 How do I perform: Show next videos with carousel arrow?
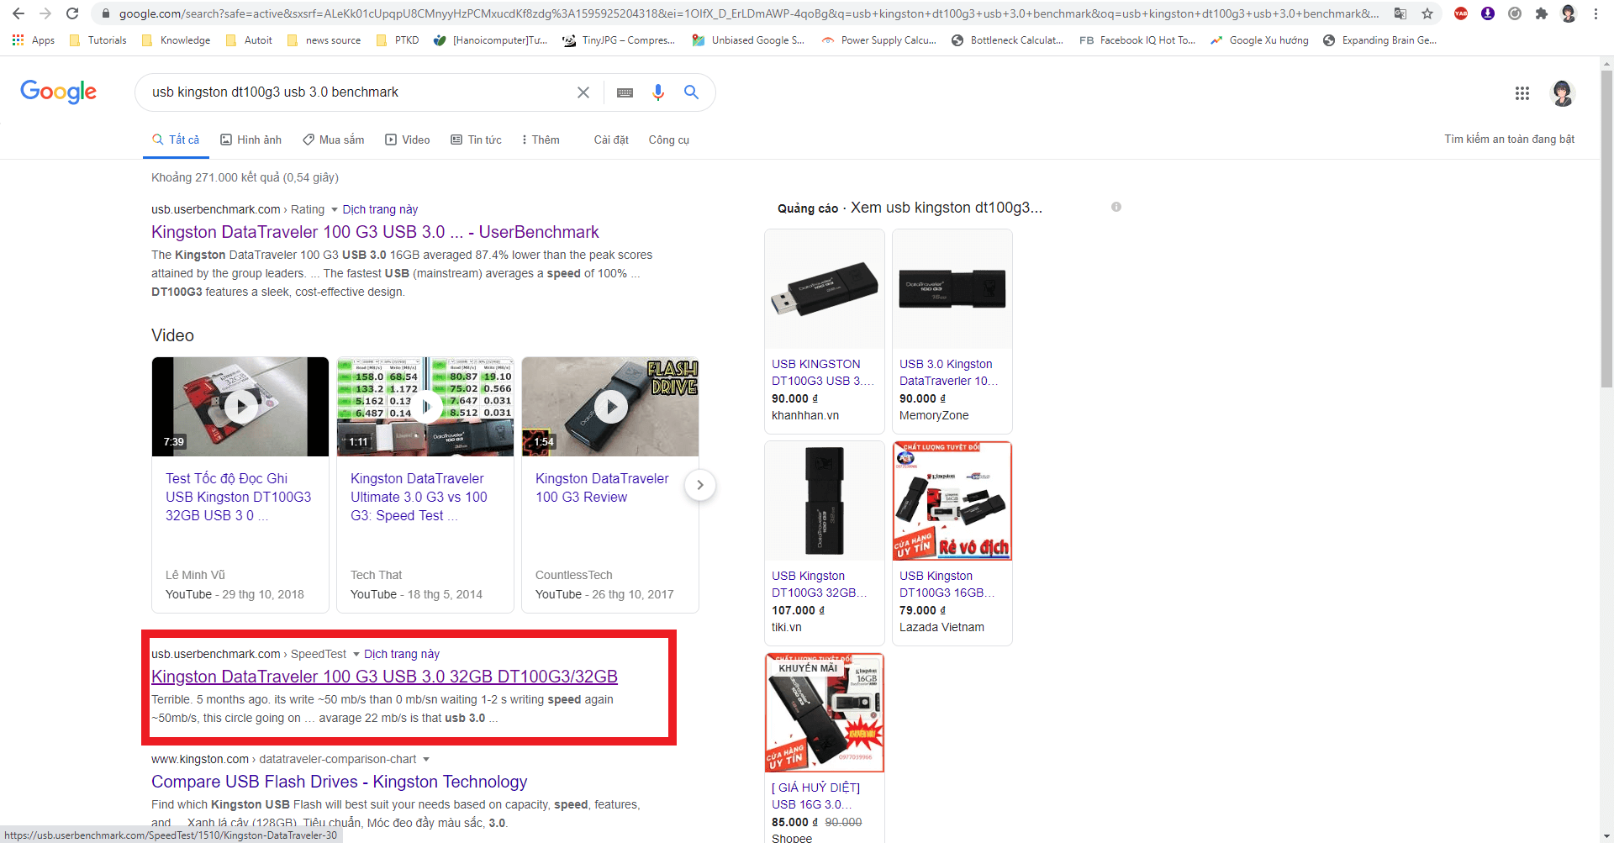pos(699,485)
